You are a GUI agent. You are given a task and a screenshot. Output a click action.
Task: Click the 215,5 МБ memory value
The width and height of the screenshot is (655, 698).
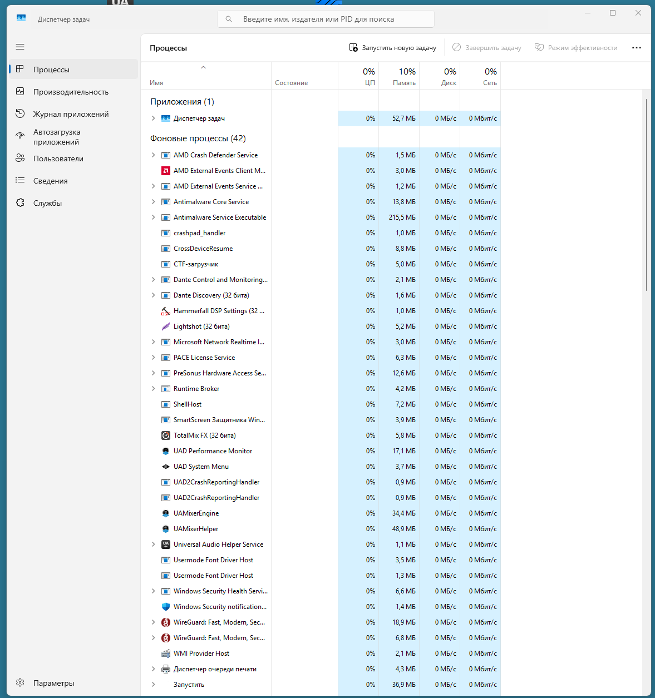click(402, 217)
